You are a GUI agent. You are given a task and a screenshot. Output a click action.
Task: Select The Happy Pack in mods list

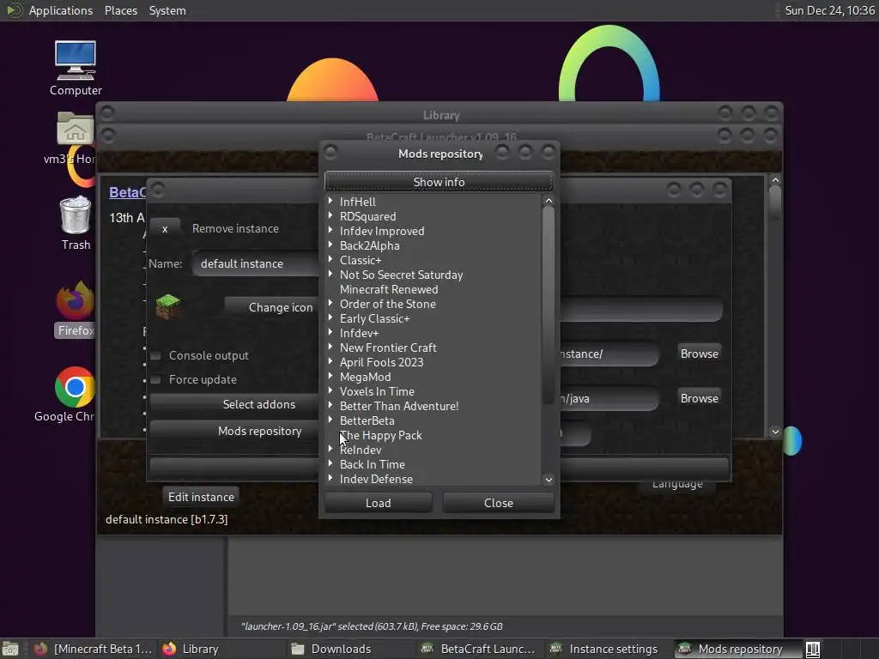click(x=381, y=435)
